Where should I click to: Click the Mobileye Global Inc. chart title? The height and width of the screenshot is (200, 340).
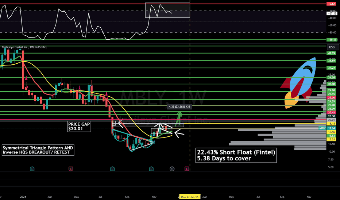coord(24,47)
